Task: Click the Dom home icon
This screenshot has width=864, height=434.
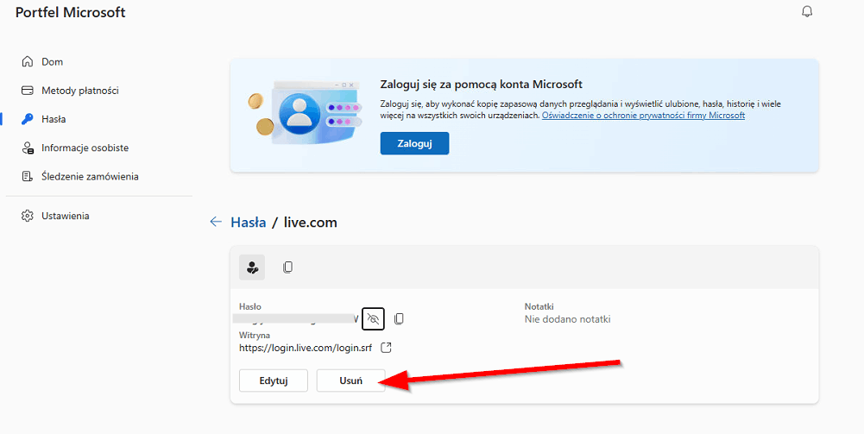Action: [27, 61]
